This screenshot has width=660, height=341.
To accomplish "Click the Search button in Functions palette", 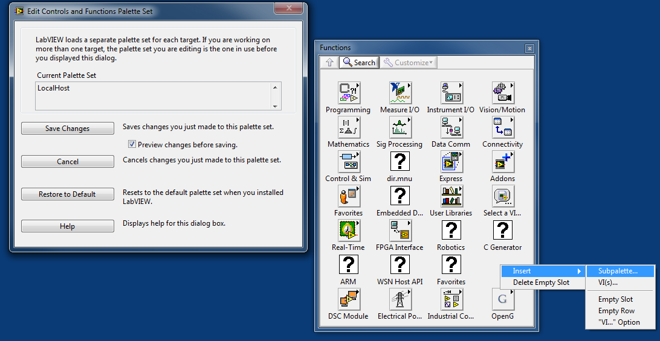I will coord(360,63).
